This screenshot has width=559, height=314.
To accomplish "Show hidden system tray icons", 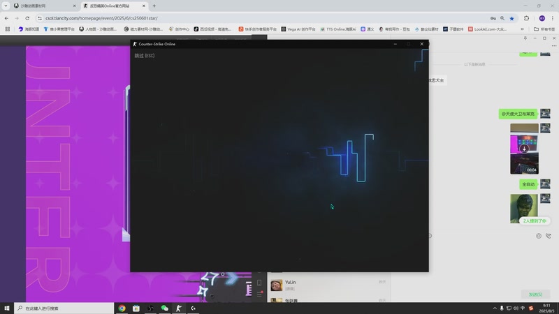I will pyautogui.click(x=495, y=308).
